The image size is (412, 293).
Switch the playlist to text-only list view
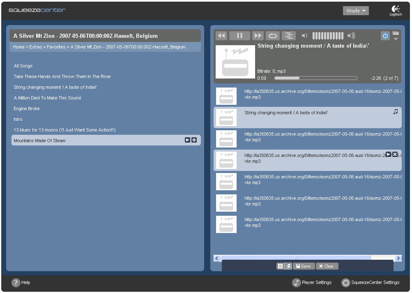pyautogui.click(x=280, y=266)
